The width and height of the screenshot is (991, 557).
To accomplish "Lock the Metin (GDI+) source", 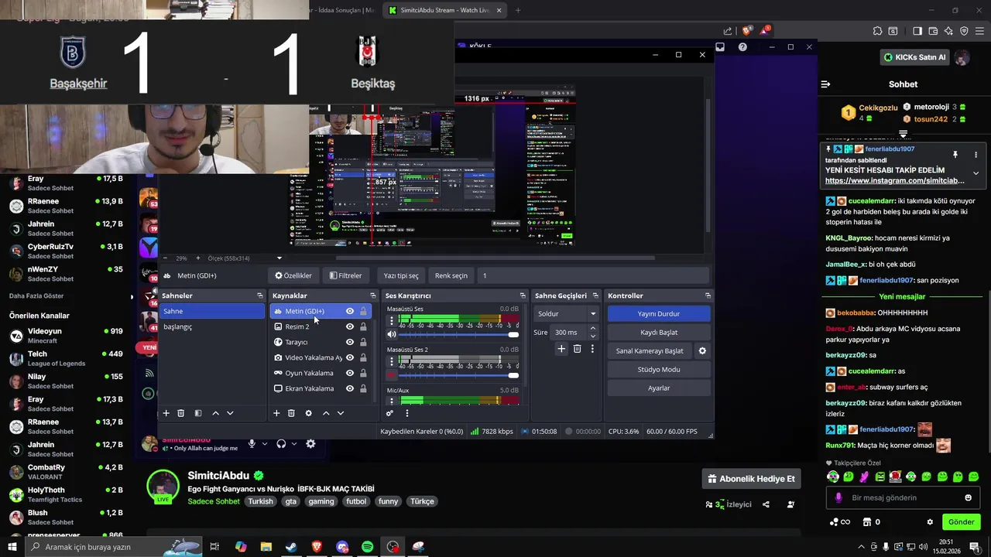I will click(x=363, y=311).
